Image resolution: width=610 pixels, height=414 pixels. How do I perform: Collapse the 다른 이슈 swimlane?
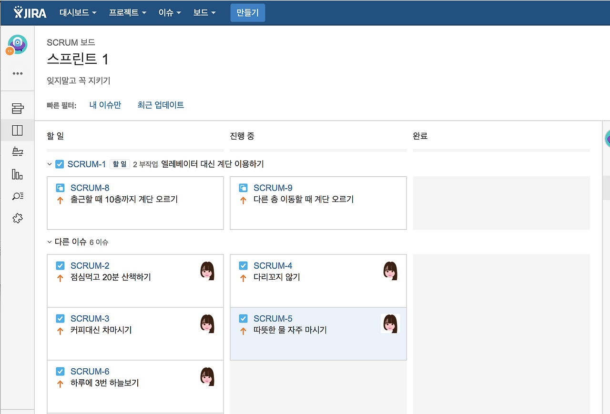tap(49, 242)
